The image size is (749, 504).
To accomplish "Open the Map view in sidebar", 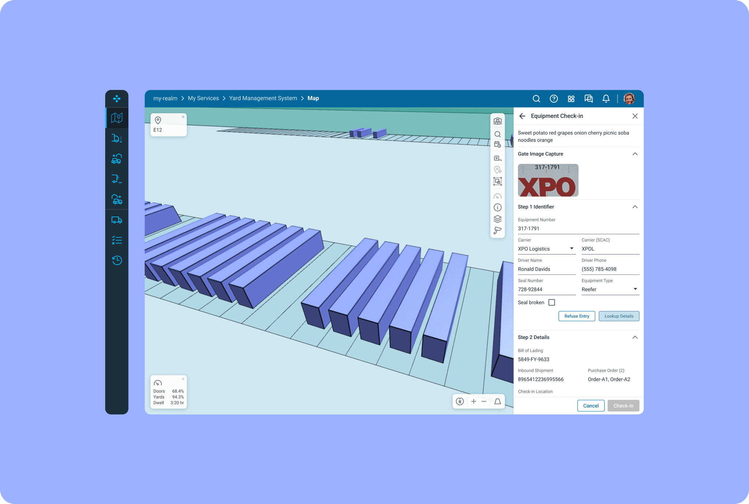I will pyautogui.click(x=117, y=118).
